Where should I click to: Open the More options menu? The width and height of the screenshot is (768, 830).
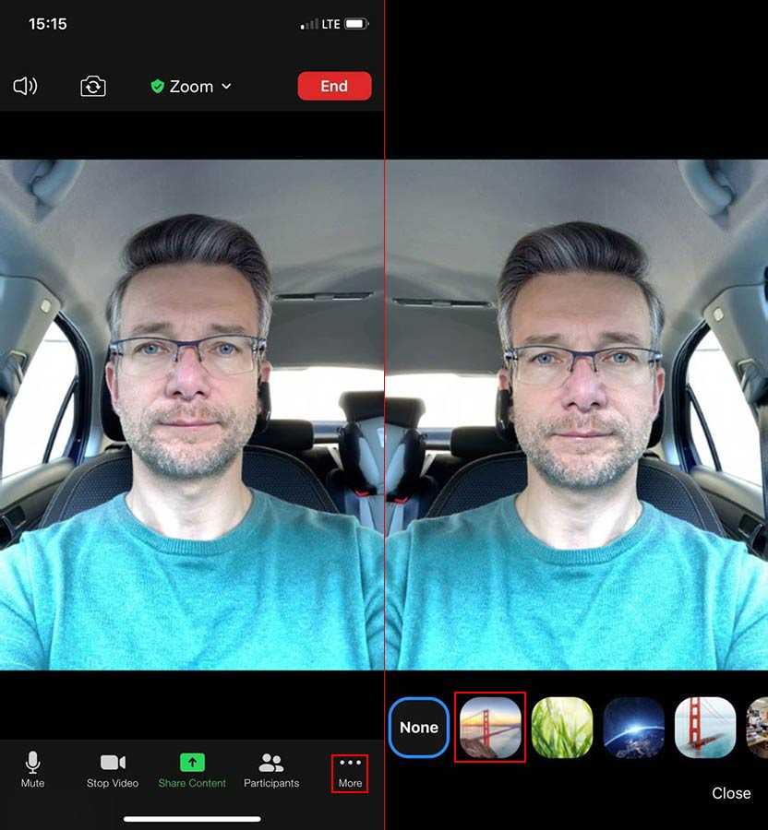click(x=350, y=771)
